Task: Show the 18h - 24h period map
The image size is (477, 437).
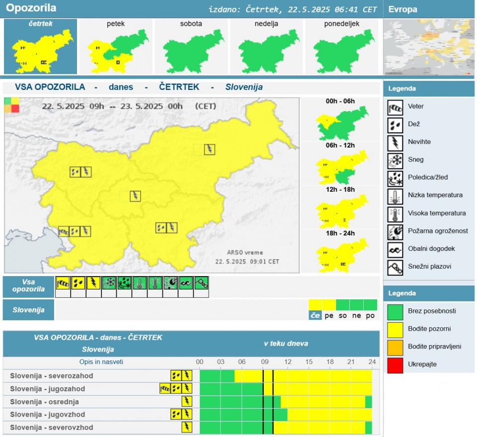Action: [340, 254]
